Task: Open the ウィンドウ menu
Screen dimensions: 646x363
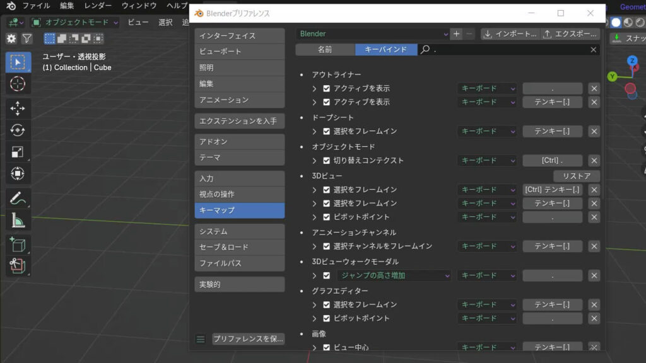Action: [x=139, y=6]
